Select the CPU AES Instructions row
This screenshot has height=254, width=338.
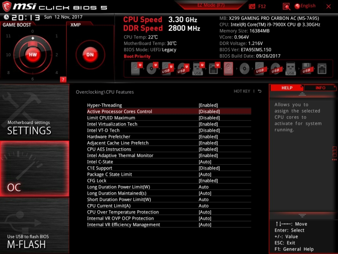169,149
